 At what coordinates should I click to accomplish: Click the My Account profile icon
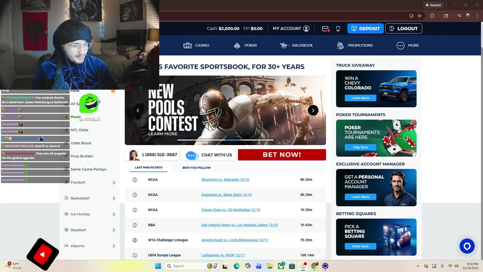pyautogui.click(x=306, y=29)
